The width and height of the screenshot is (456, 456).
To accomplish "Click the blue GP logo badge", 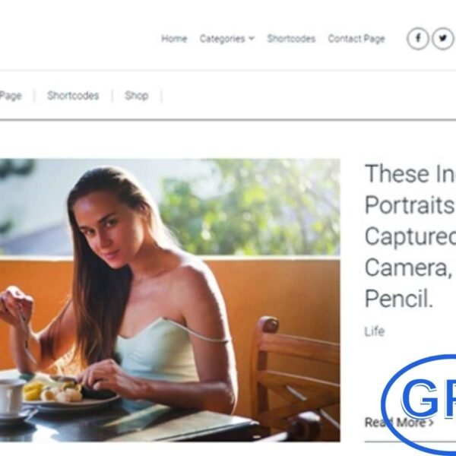I will [x=419, y=404].
